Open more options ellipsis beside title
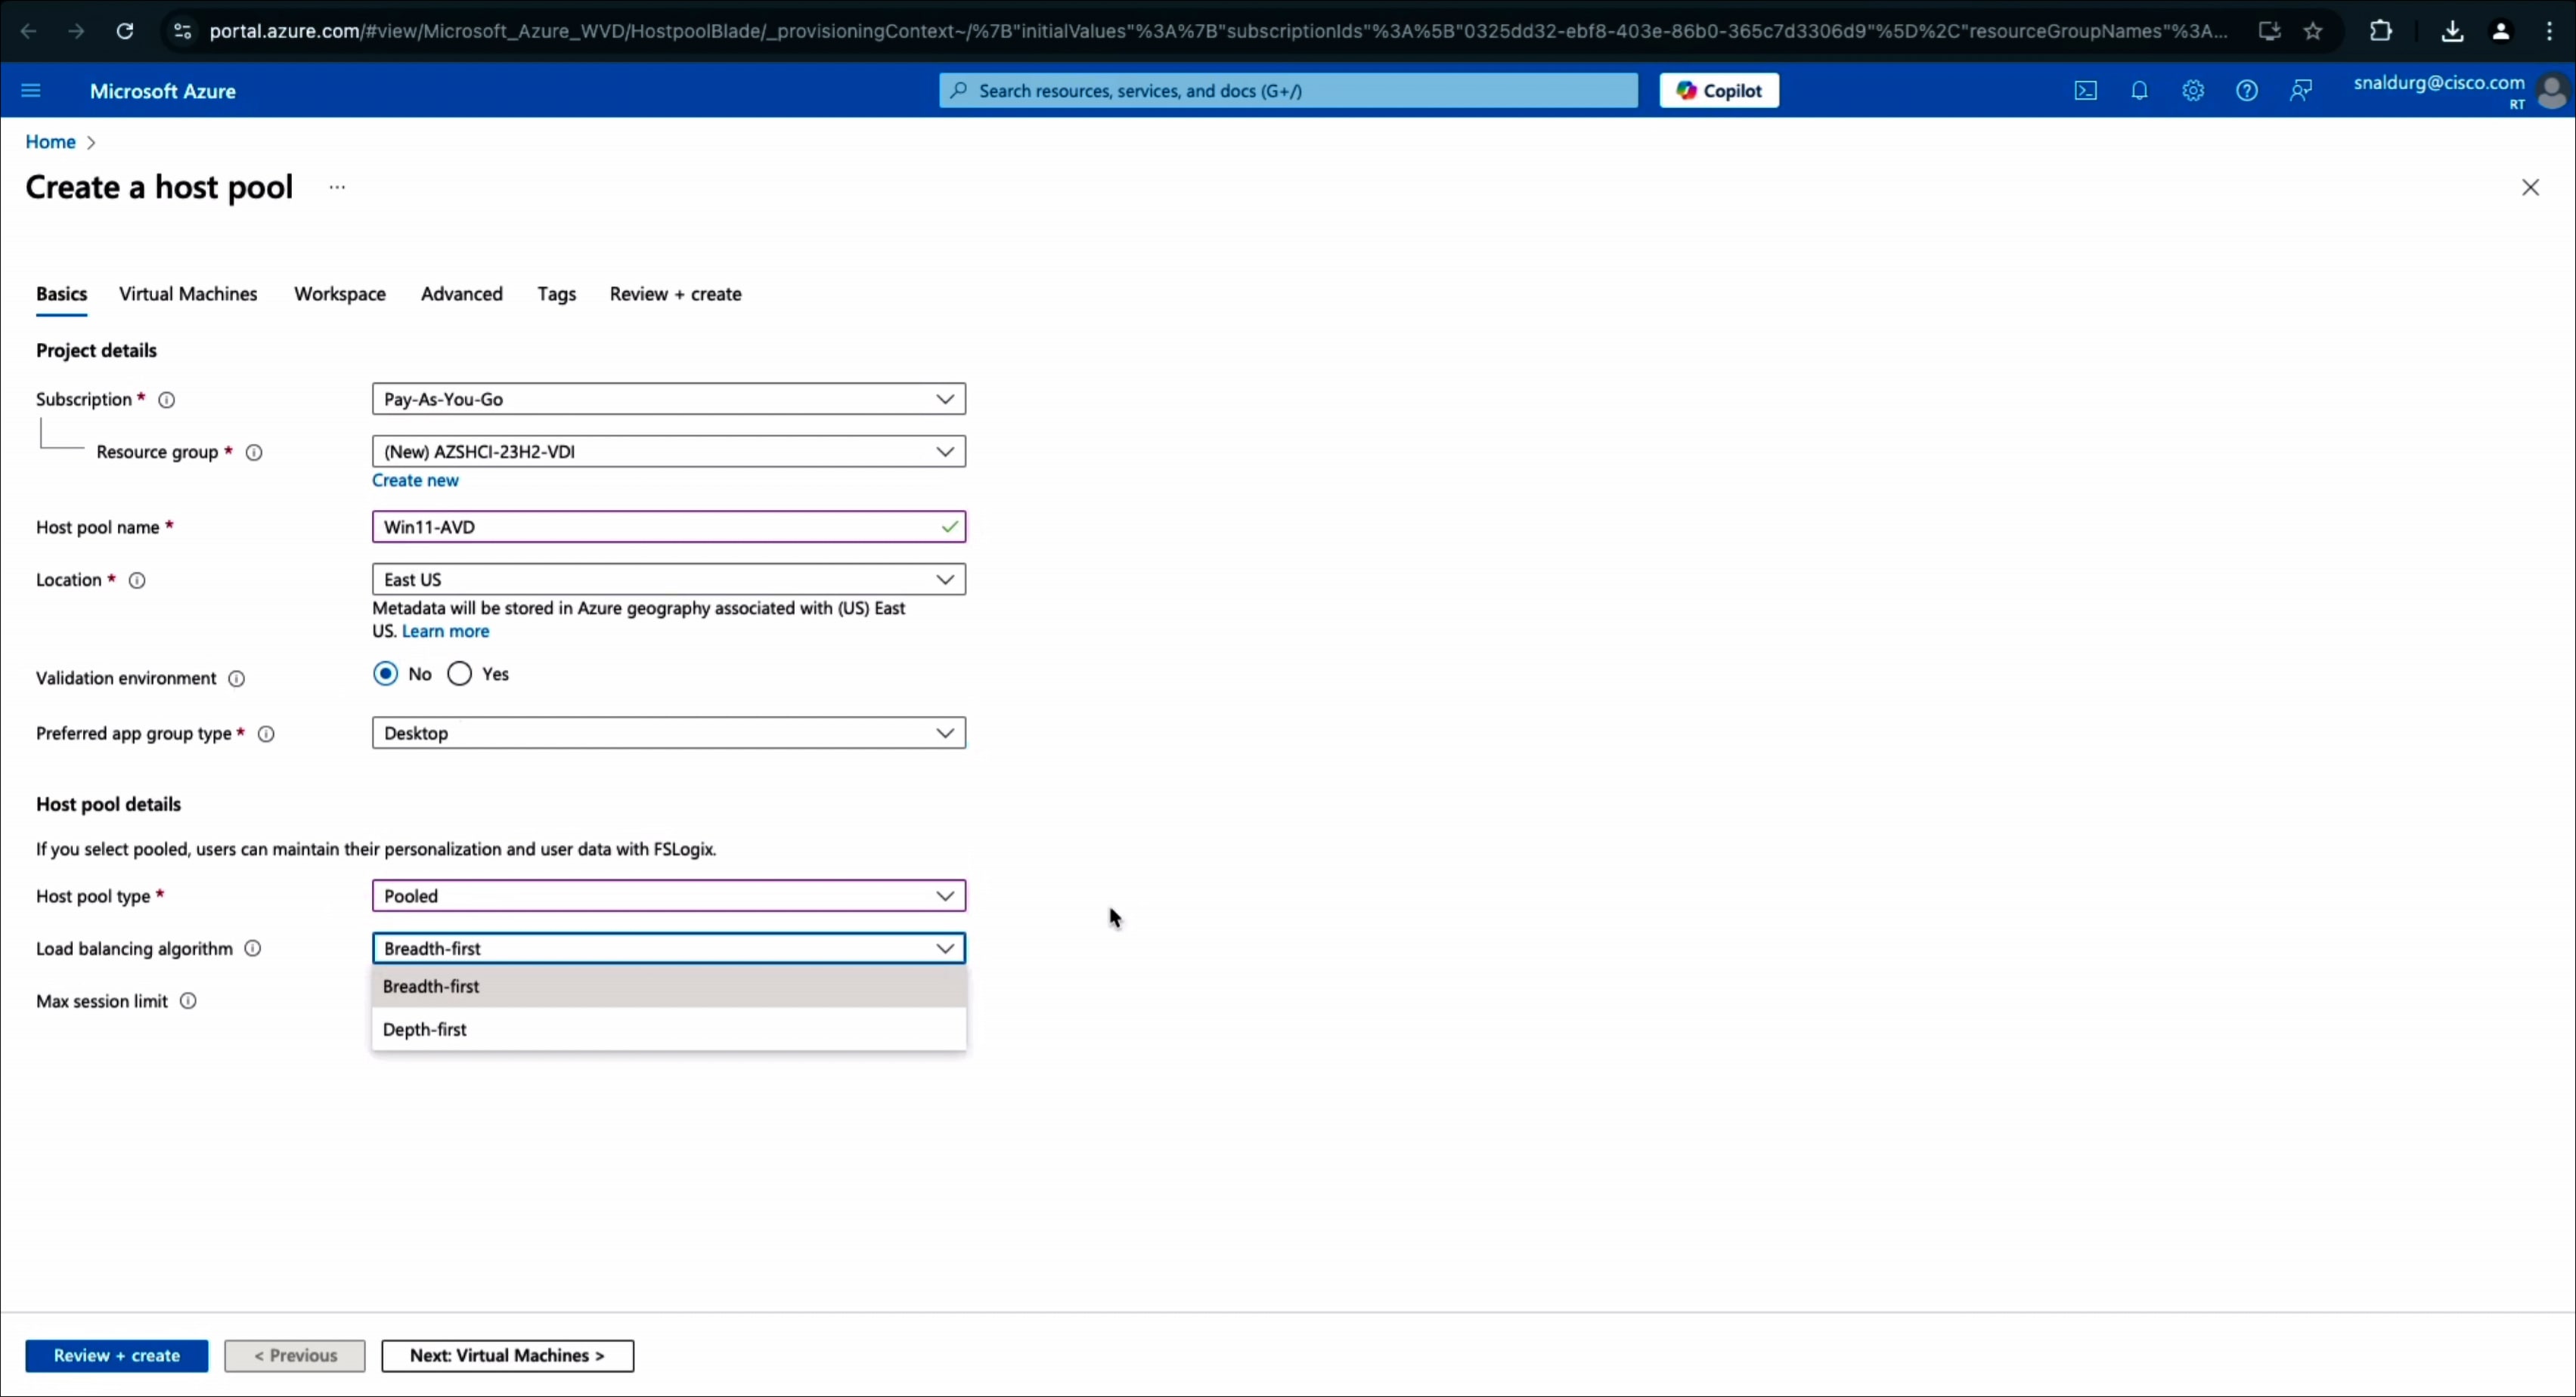Viewport: 2576px width, 1397px height. pos(337,187)
